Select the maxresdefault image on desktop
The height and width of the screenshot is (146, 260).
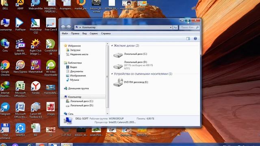click(51, 89)
